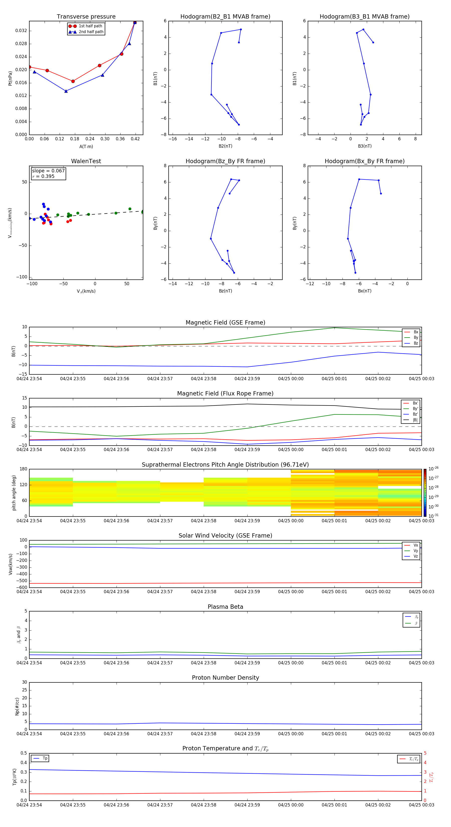Click '04/25 00:03' tick under Proton Temperature plot

[421, 805]
